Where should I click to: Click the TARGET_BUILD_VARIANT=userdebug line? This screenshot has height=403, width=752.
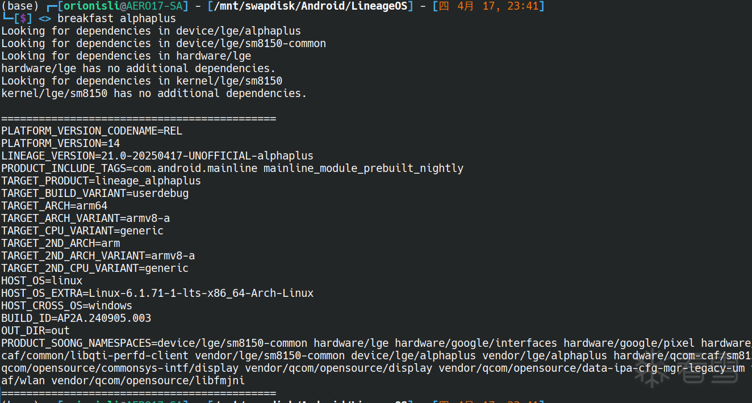tap(94, 194)
